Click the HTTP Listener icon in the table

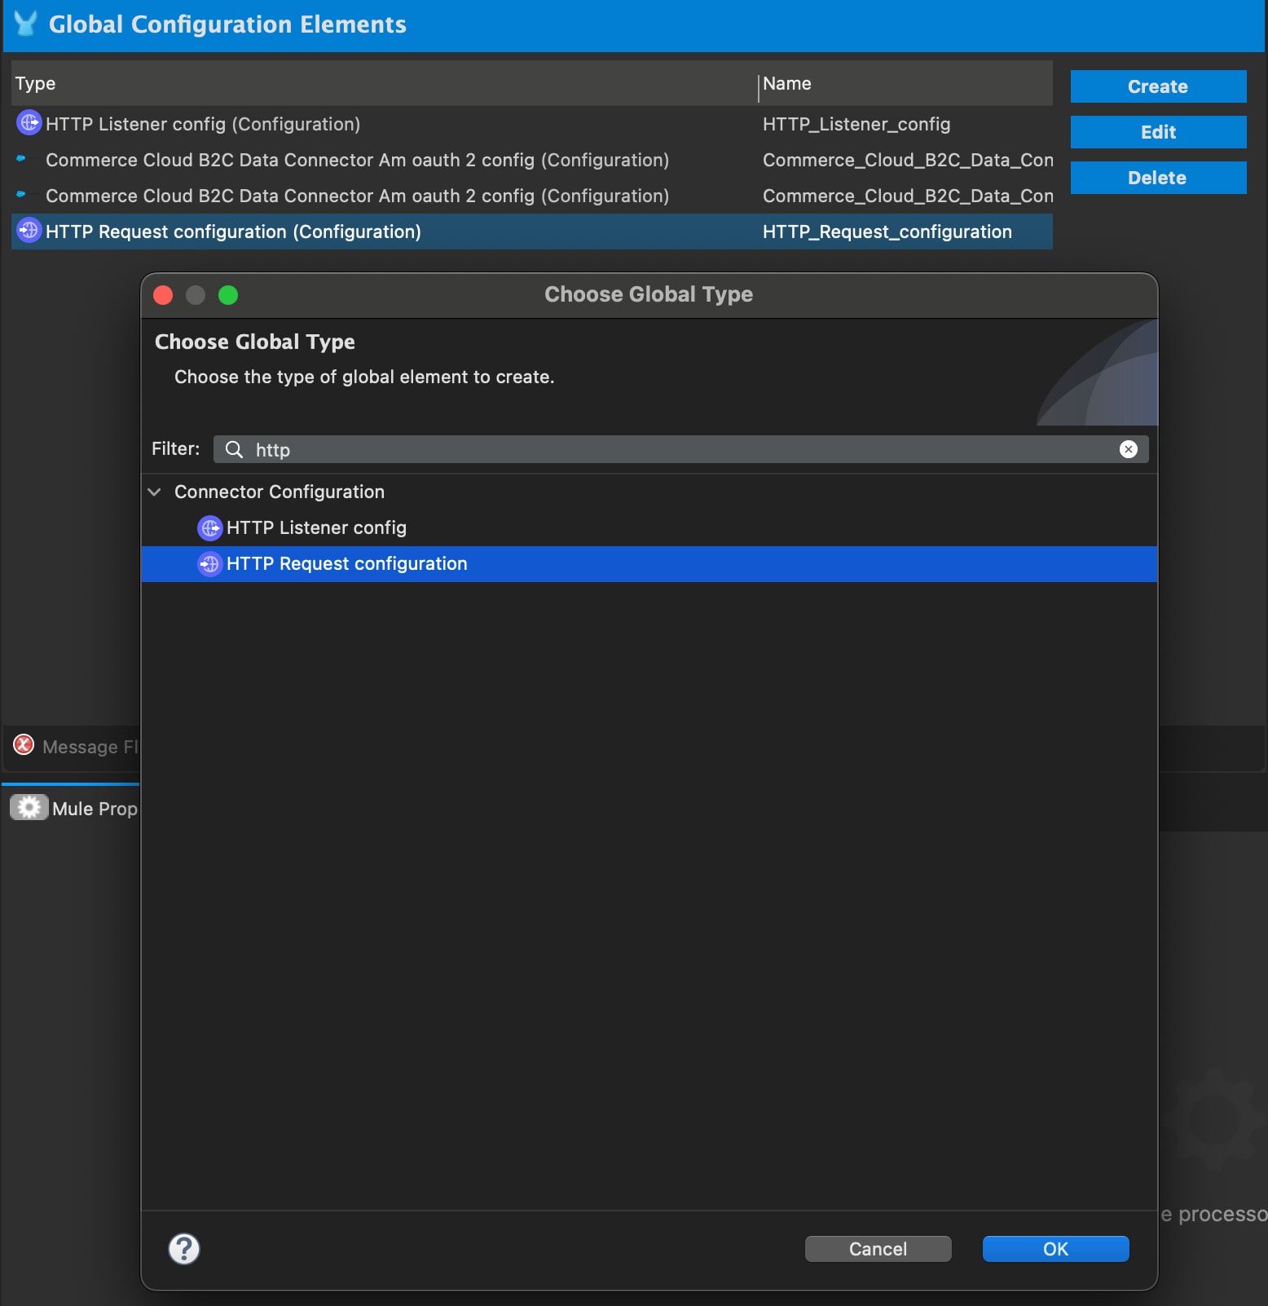coord(29,123)
